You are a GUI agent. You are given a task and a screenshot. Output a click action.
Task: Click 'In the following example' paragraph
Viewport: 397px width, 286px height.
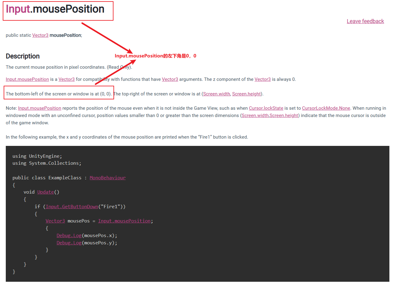tap(127, 137)
